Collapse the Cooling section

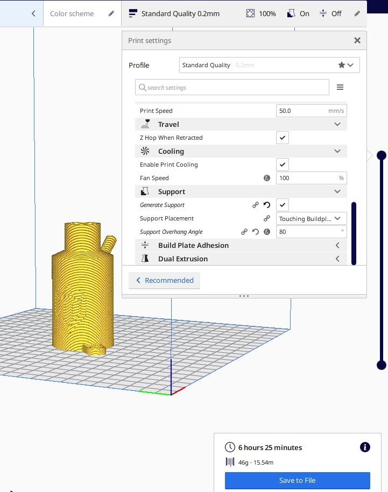point(337,151)
